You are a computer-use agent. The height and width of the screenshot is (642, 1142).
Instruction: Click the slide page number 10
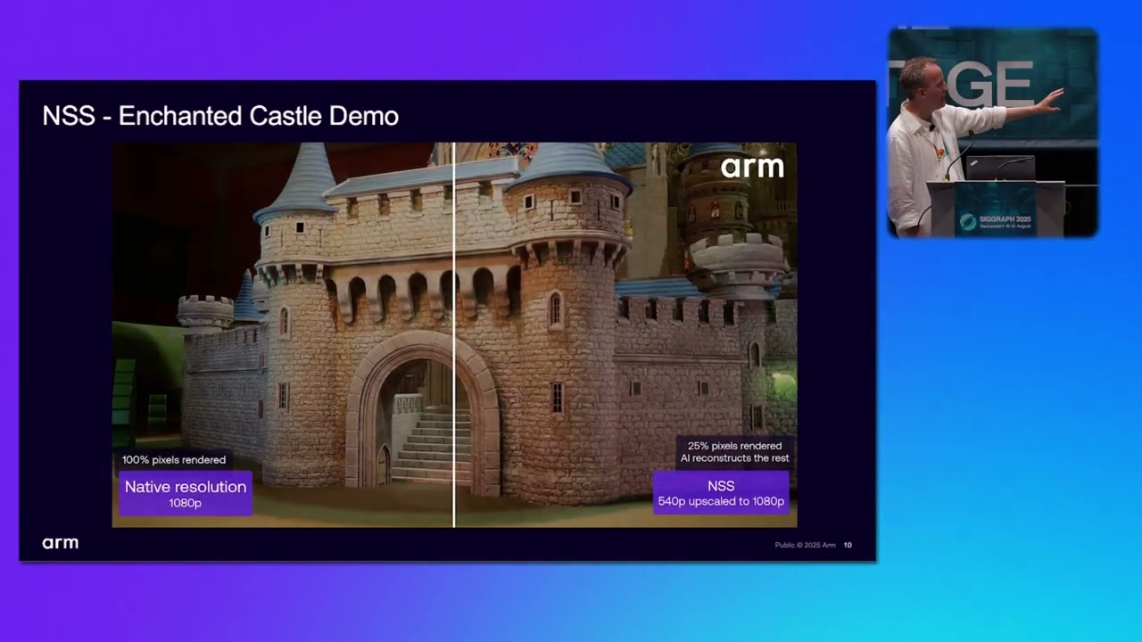coord(848,545)
